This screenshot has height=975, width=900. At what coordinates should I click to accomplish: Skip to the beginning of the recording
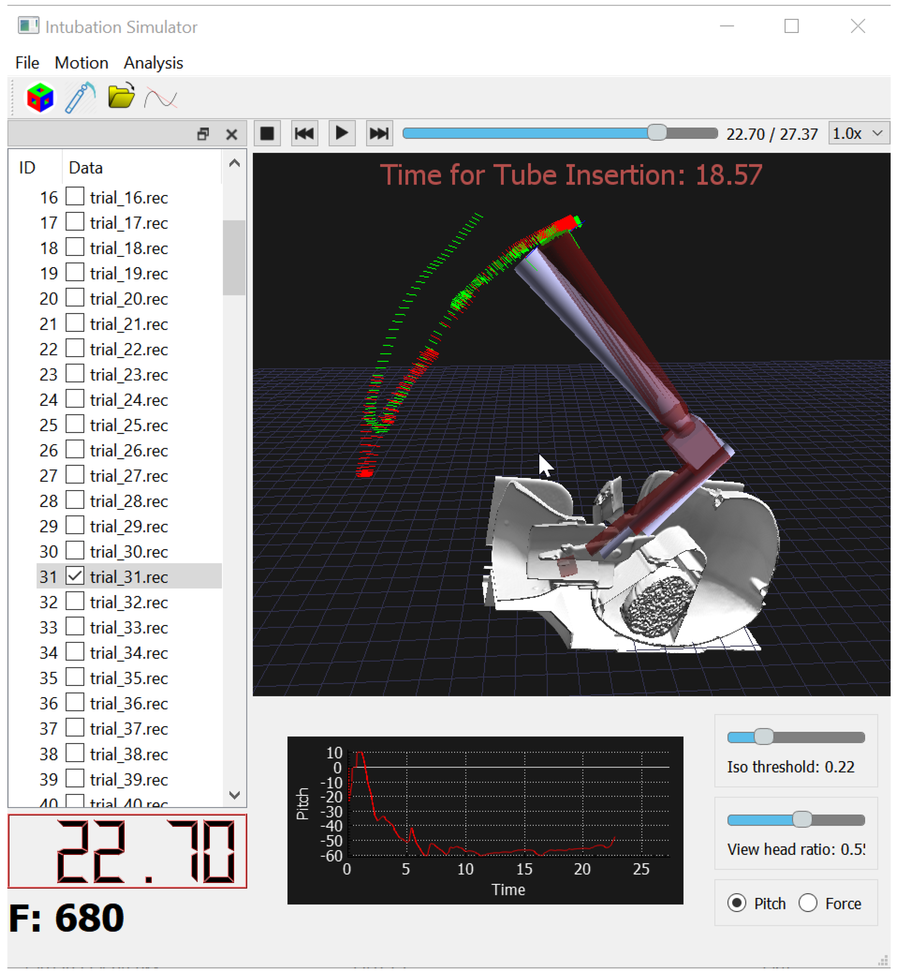(x=304, y=133)
